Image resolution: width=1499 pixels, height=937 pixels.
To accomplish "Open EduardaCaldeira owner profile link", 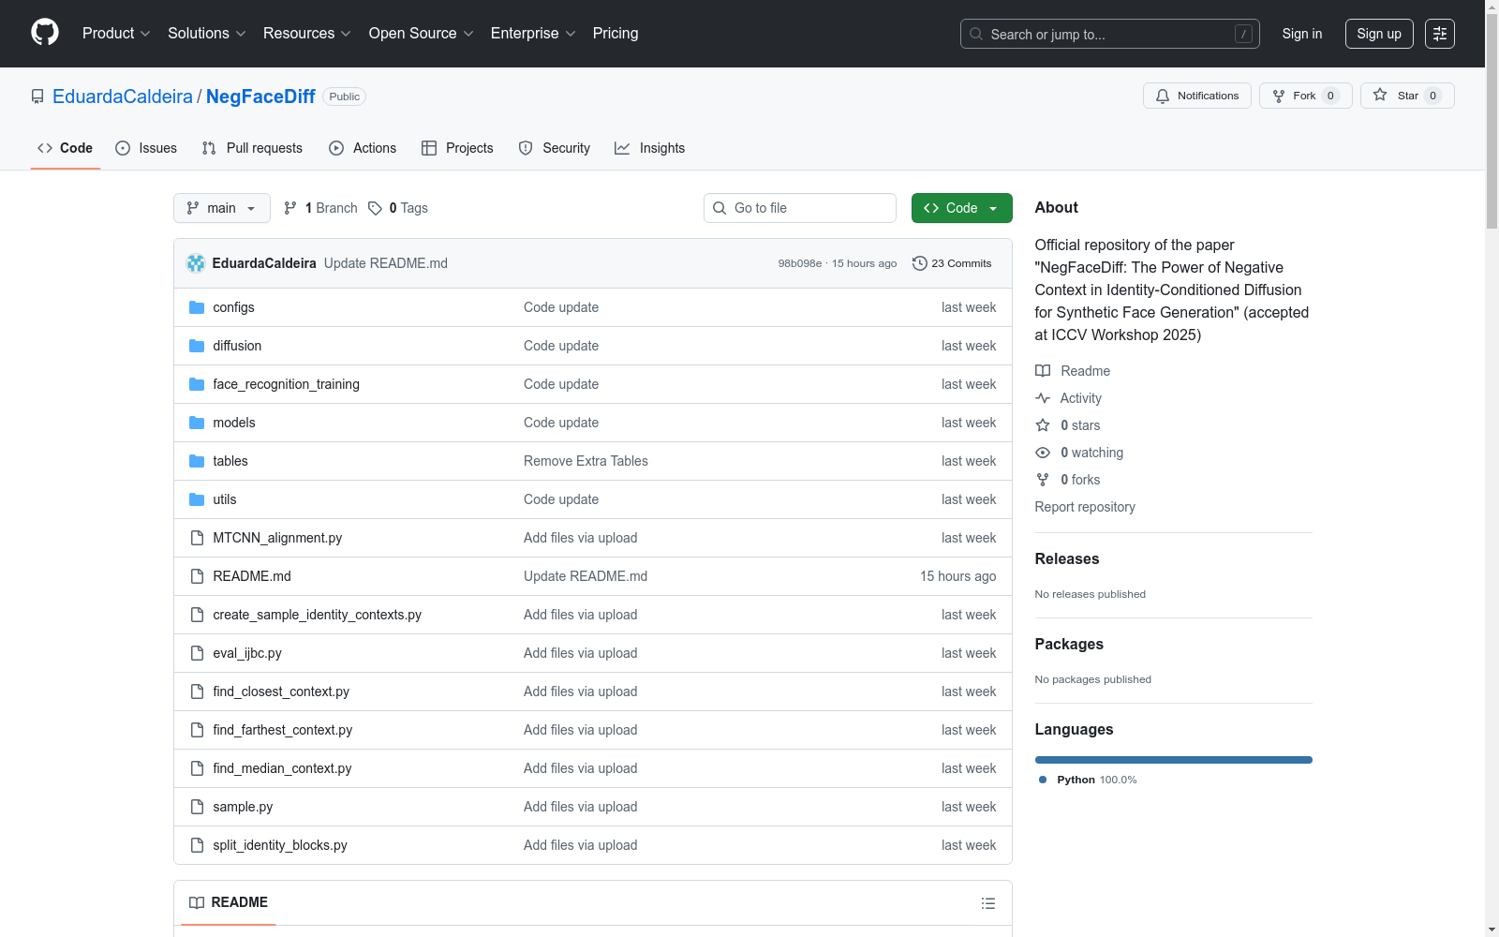I will click(x=123, y=97).
